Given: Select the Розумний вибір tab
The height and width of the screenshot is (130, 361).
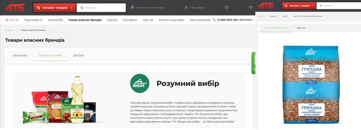Looking at the screenshot, I should click(50, 55).
